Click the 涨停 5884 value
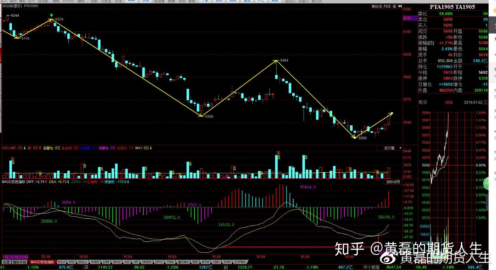Screen dimensions: 496x270 click(448, 79)
